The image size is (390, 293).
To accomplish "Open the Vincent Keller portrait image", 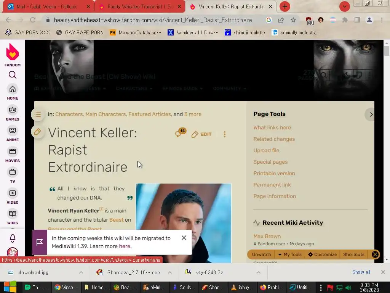I will click(184, 223).
